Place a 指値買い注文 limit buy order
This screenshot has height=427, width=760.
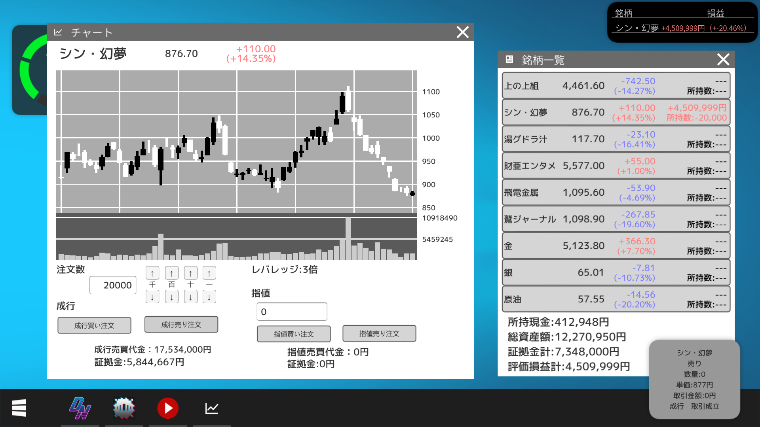pyautogui.click(x=294, y=334)
